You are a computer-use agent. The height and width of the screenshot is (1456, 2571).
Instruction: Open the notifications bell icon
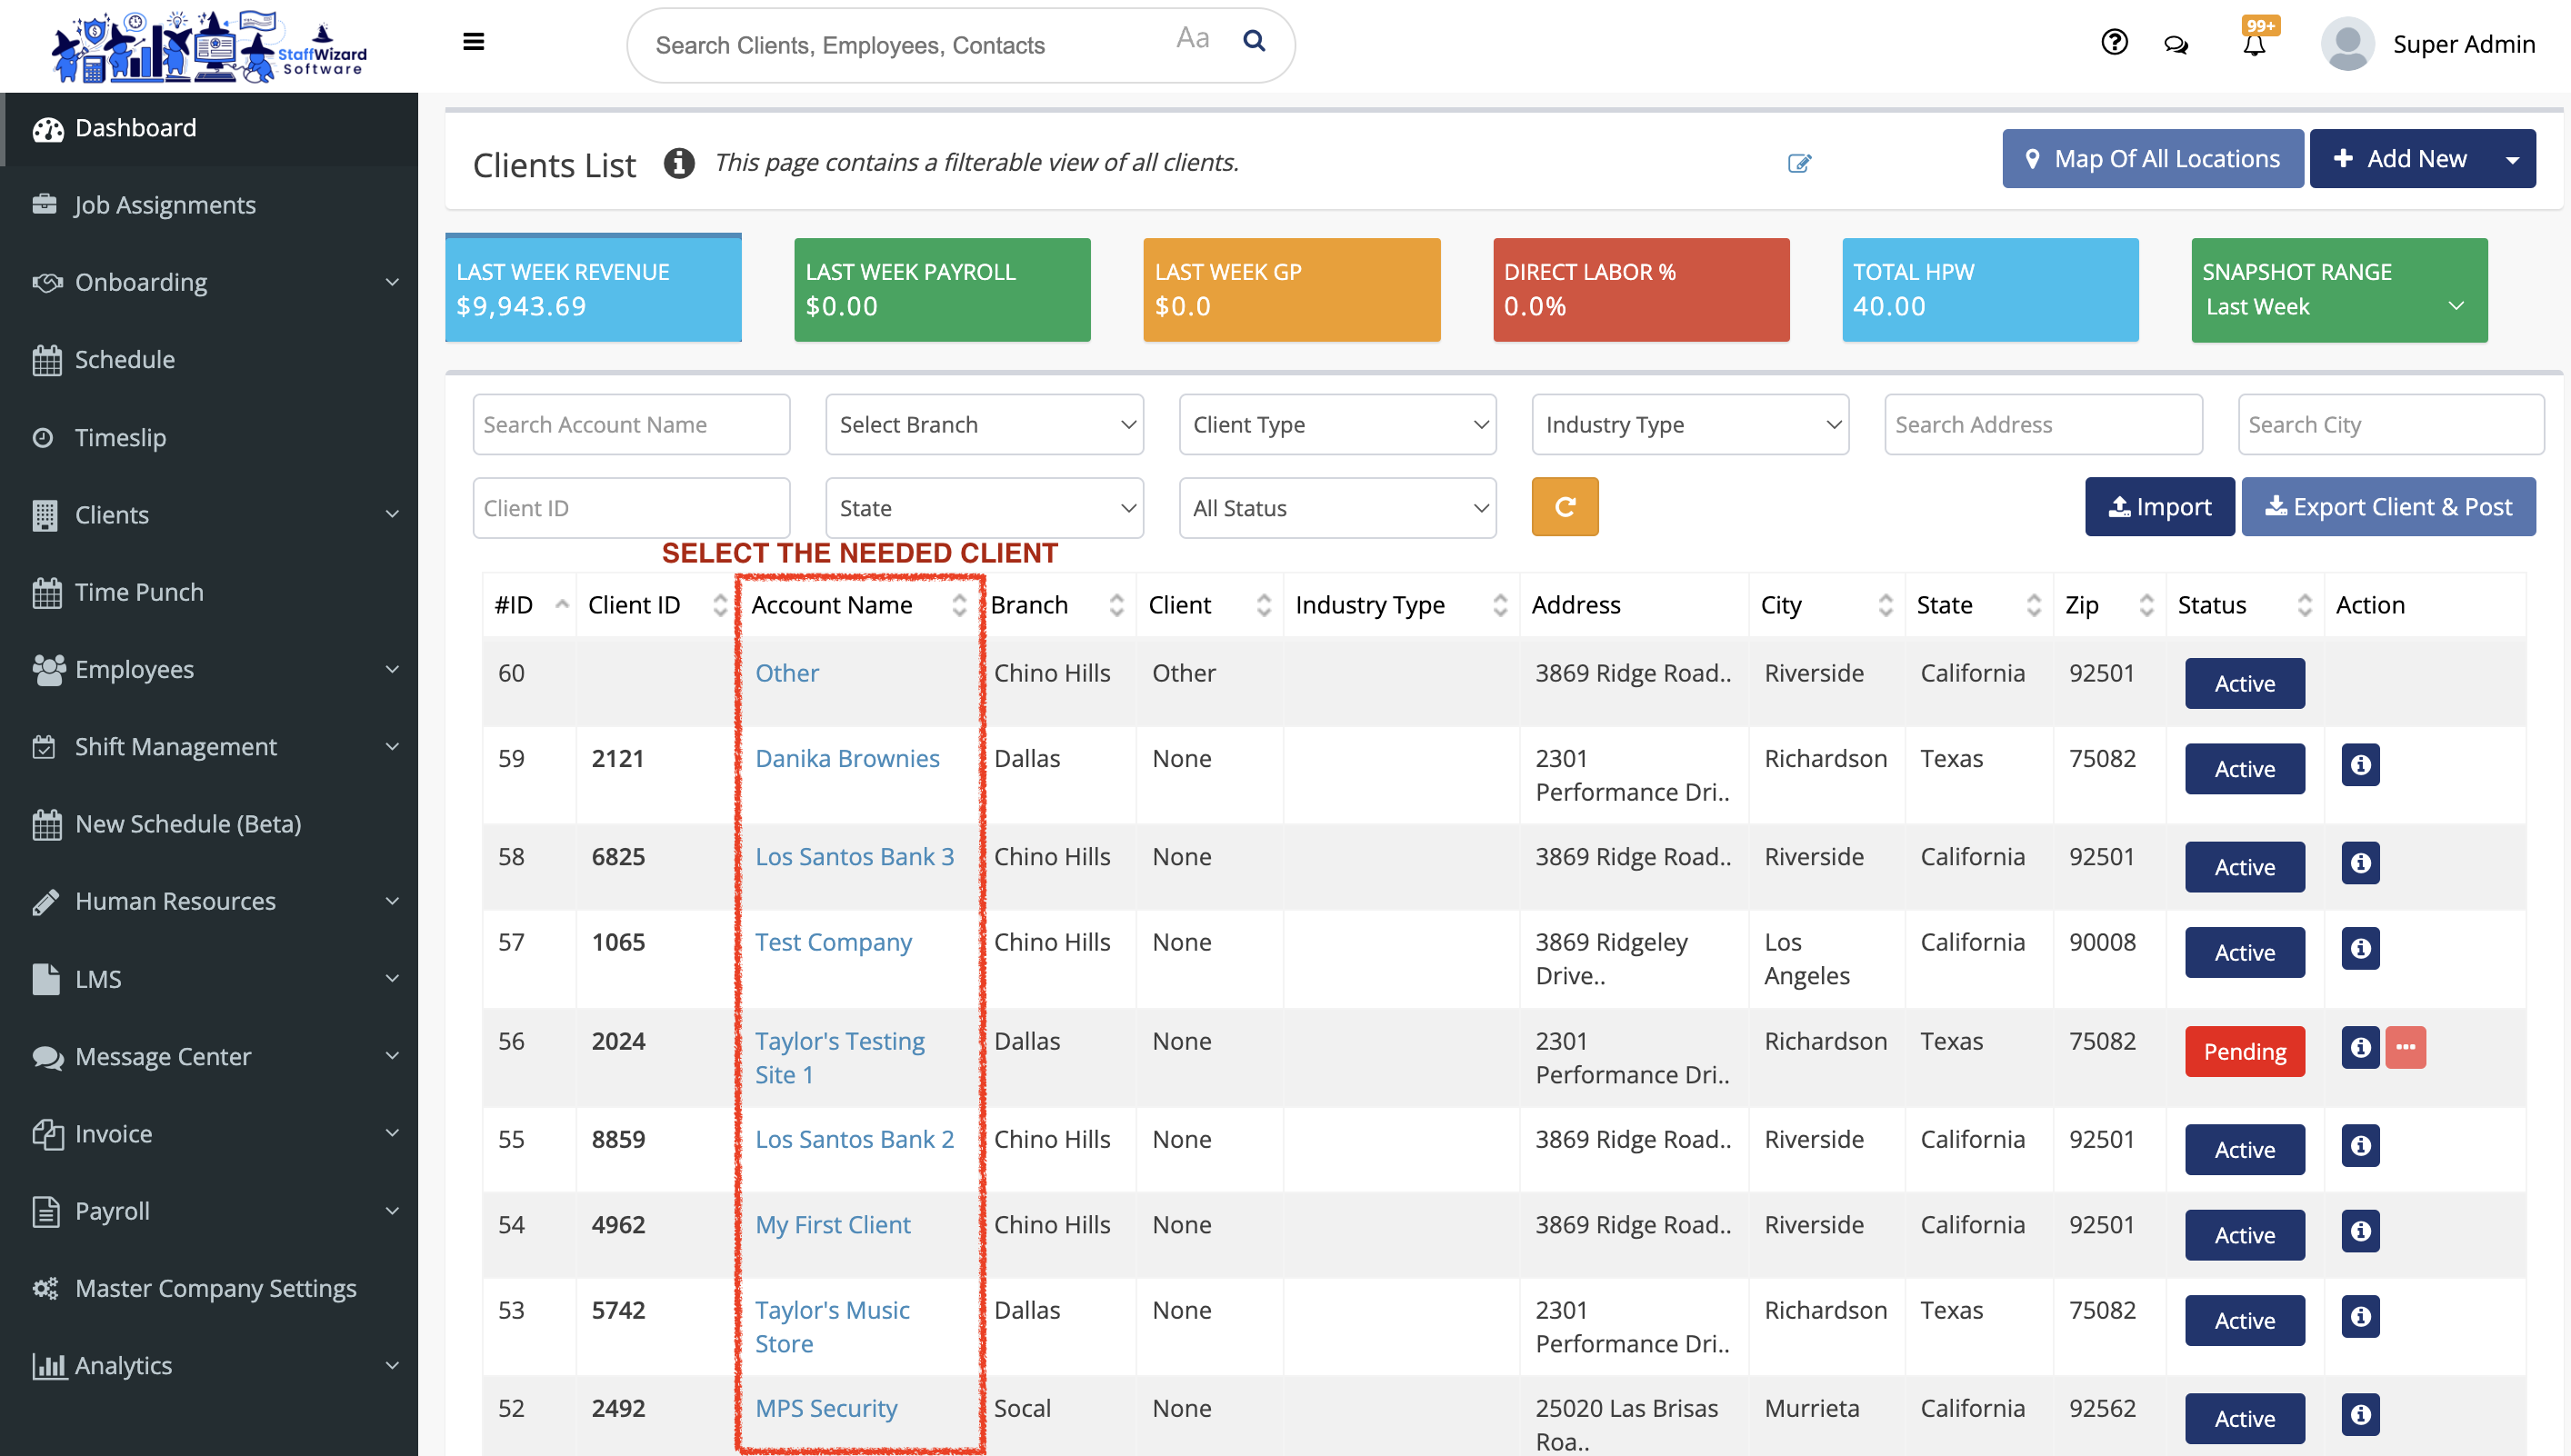pyautogui.click(x=2254, y=46)
